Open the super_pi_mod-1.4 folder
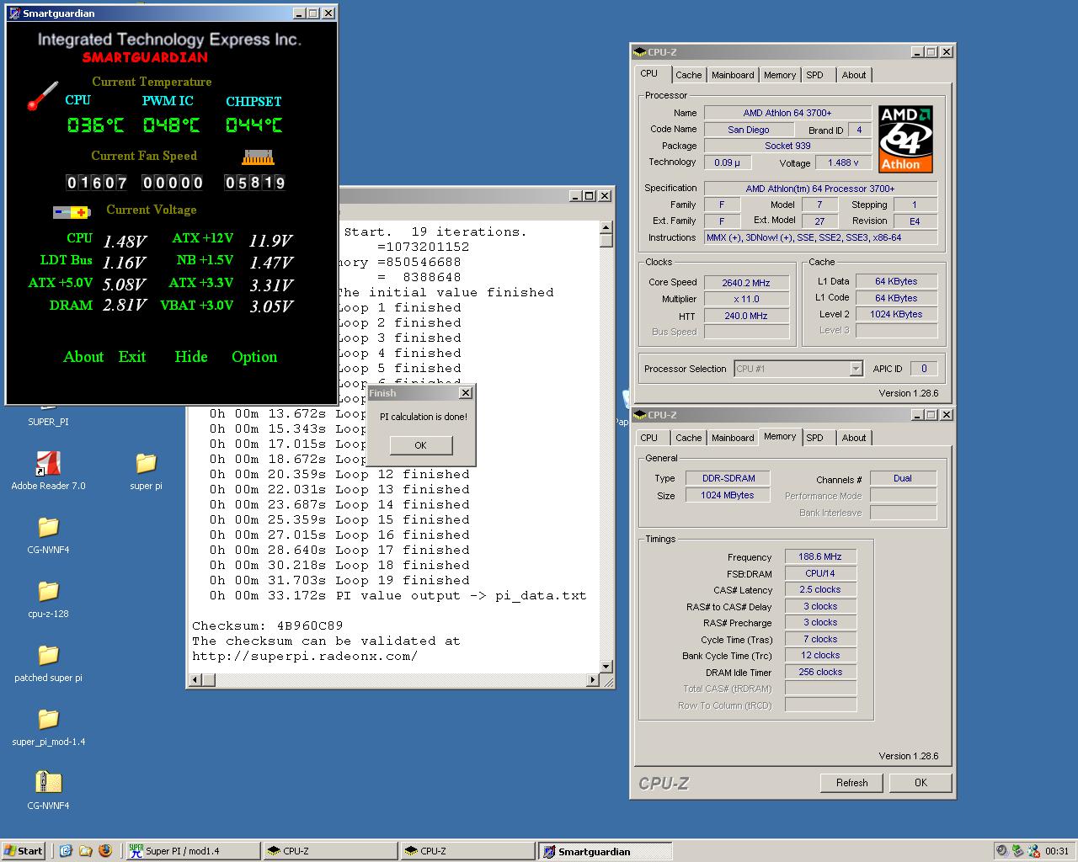This screenshot has width=1078, height=862. tap(48, 720)
